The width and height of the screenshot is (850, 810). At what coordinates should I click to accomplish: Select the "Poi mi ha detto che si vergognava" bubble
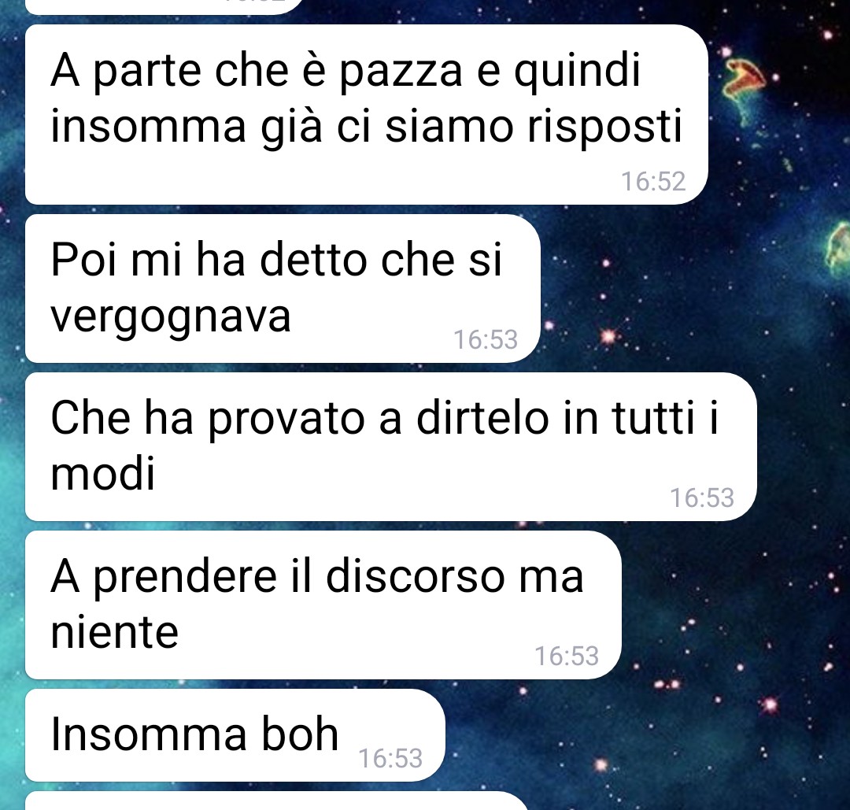(283, 288)
